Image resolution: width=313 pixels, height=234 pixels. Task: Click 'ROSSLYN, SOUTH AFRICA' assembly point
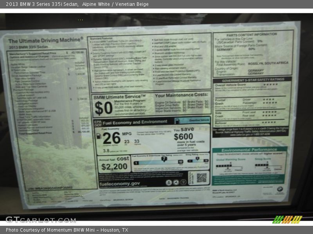click(x=268, y=63)
